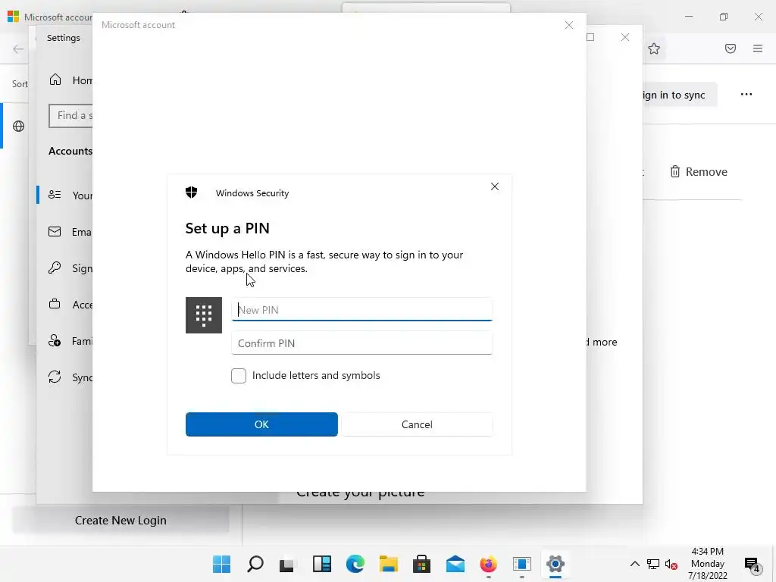This screenshot has height=582, width=776.
Task: Close the Settings window
Action: (625, 37)
